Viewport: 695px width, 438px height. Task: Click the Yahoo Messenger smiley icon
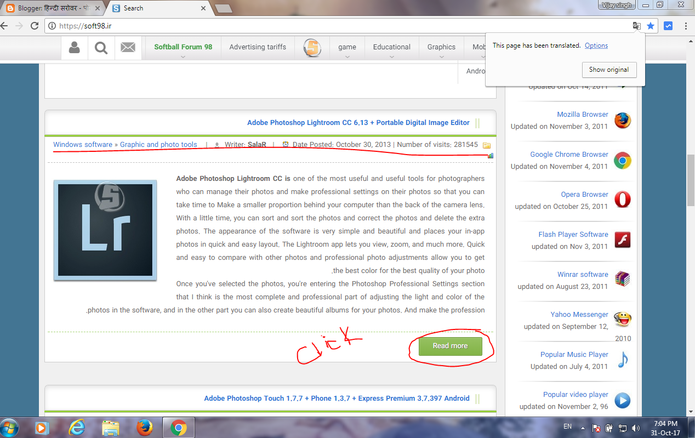tap(622, 319)
